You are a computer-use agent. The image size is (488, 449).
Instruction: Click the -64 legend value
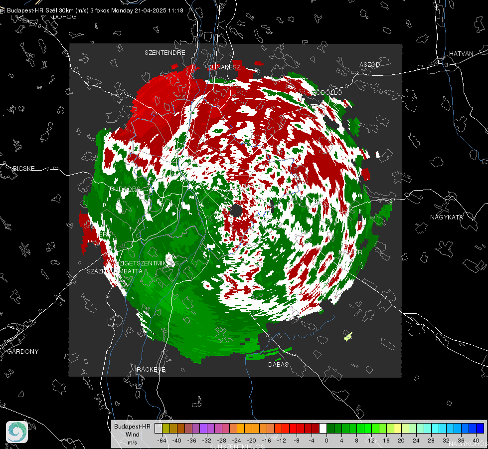(x=162, y=441)
